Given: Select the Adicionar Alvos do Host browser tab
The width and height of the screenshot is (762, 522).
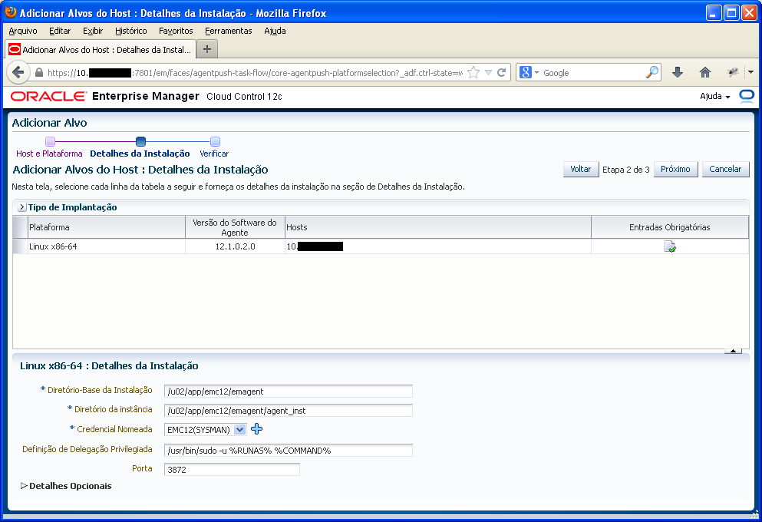Looking at the screenshot, I should click(x=100, y=50).
